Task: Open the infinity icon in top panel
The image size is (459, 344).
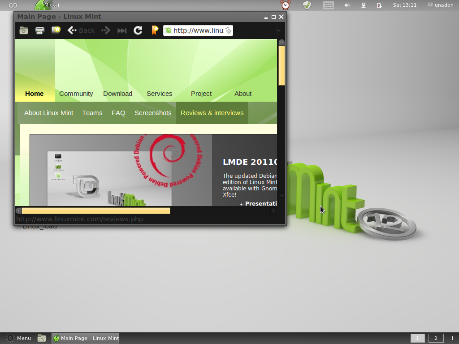Action: 13,5
